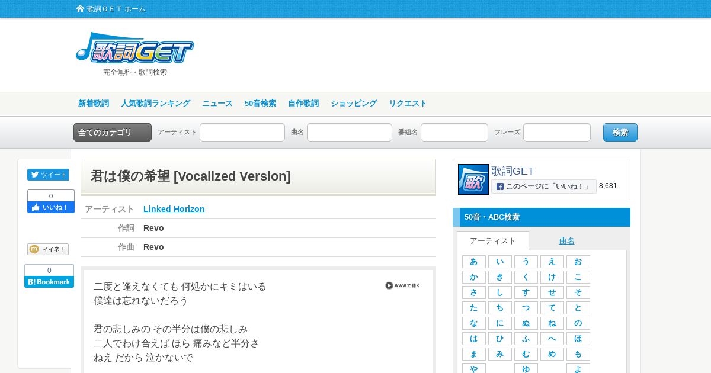Select kana け button

point(552,277)
